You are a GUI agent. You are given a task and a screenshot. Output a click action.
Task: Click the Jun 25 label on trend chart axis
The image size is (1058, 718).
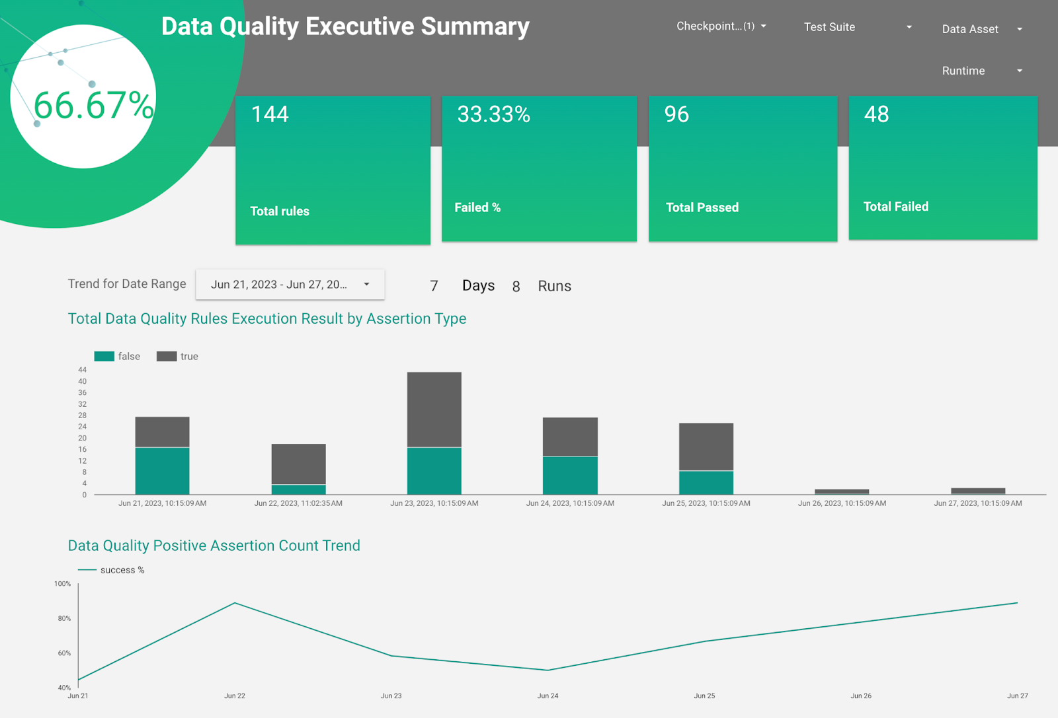(704, 696)
